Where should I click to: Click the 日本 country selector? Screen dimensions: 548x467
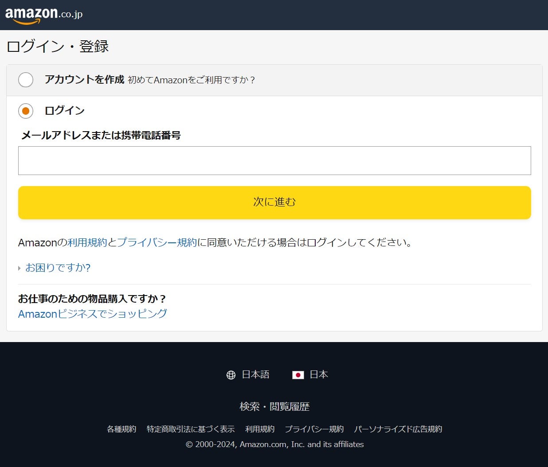[x=319, y=375]
